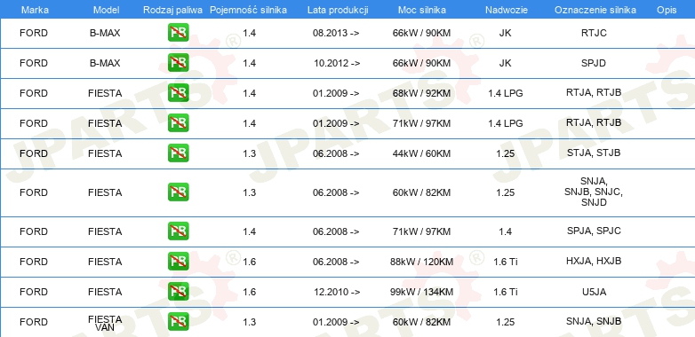Click the Pojemność silnika column header
The height and width of the screenshot is (337, 695).
[248, 10]
